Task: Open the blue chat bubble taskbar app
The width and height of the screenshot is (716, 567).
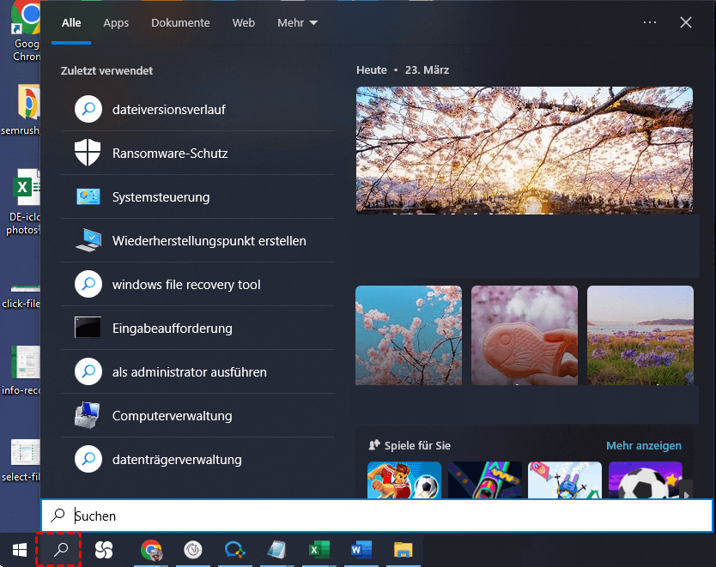Action: pyautogui.click(x=234, y=550)
